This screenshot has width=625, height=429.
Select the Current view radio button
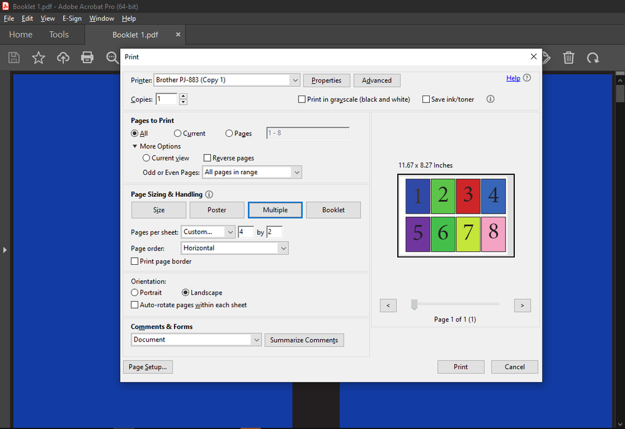(146, 158)
